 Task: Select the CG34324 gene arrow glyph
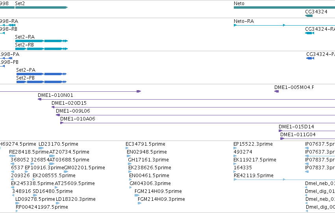point(309,16)
